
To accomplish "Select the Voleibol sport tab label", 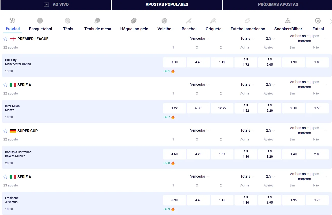I will (165, 29).
